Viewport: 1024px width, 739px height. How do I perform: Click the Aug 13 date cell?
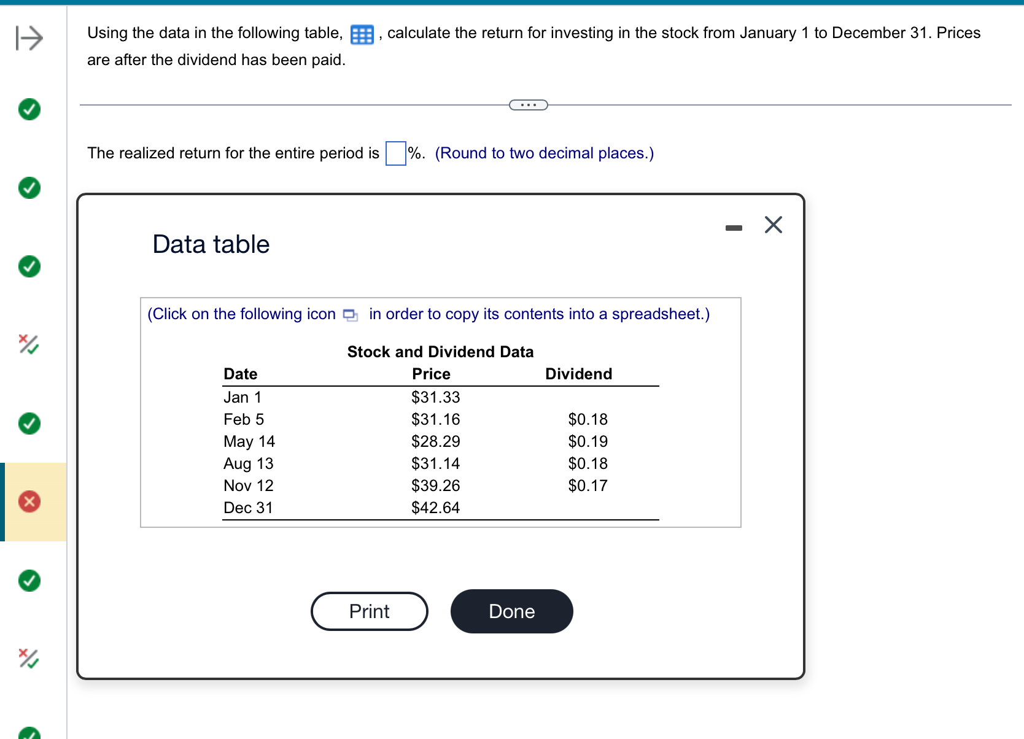[x=249, y=464]
